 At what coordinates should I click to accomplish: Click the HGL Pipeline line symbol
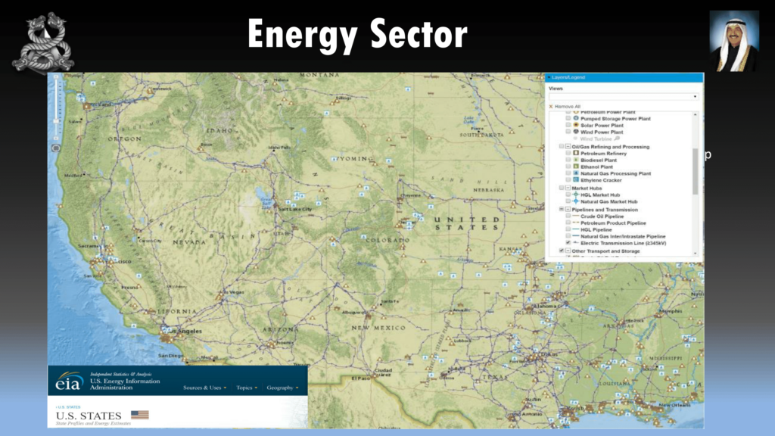point(576,229)
